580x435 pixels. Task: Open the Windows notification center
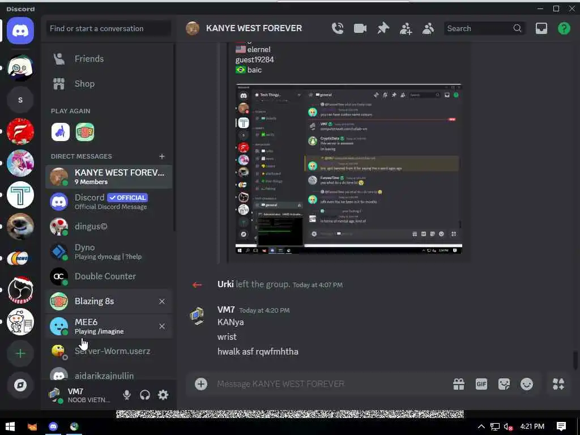tap(561, 427)
